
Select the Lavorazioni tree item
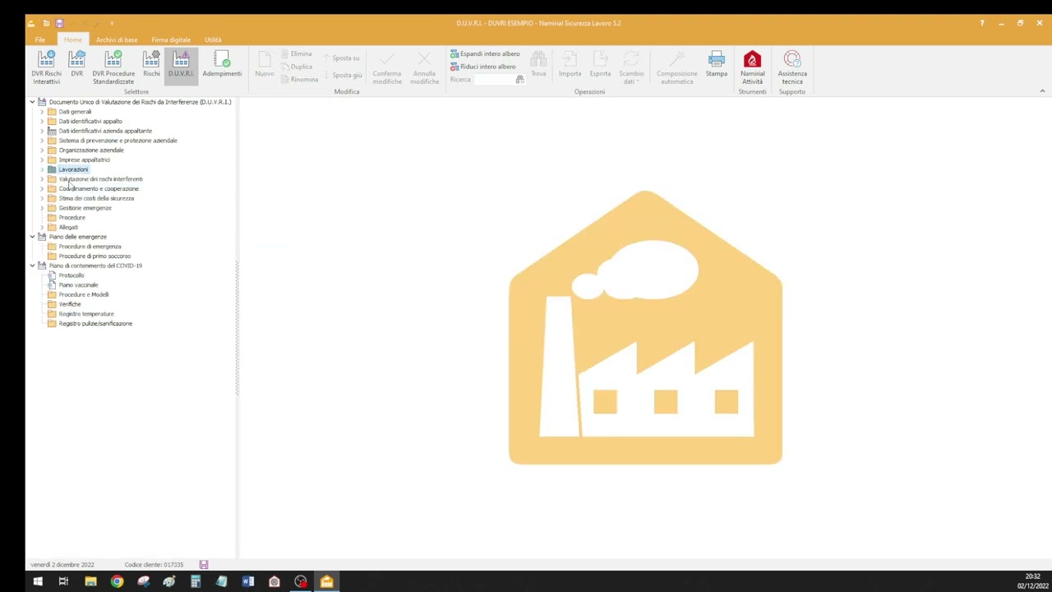pos(73,169)
